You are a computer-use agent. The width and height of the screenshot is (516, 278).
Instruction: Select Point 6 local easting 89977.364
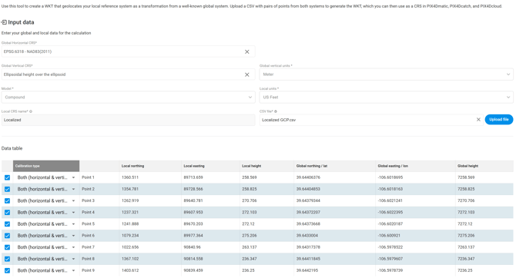[193, 236]
